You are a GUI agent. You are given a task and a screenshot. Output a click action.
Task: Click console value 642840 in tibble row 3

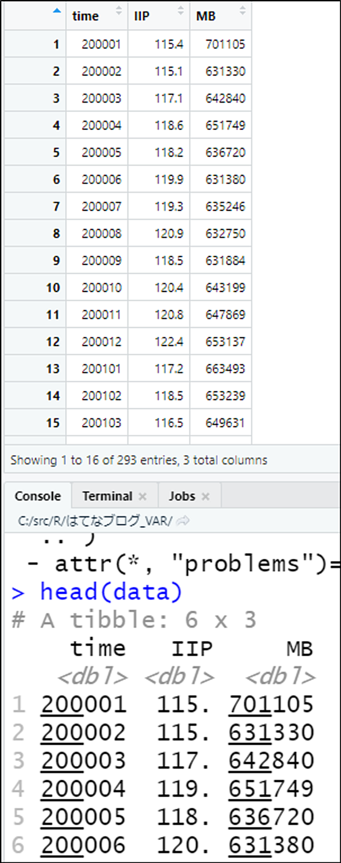[271, 760]
